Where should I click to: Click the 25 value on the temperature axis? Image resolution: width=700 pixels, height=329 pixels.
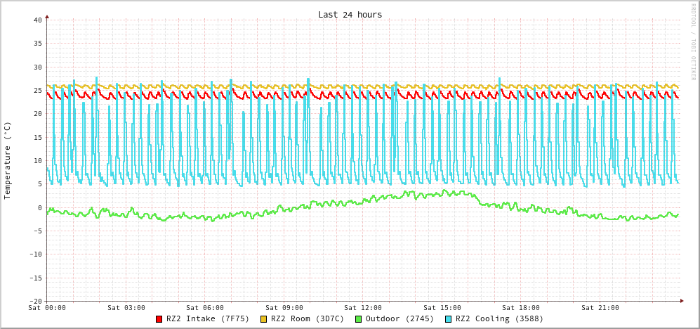(37, 90)
